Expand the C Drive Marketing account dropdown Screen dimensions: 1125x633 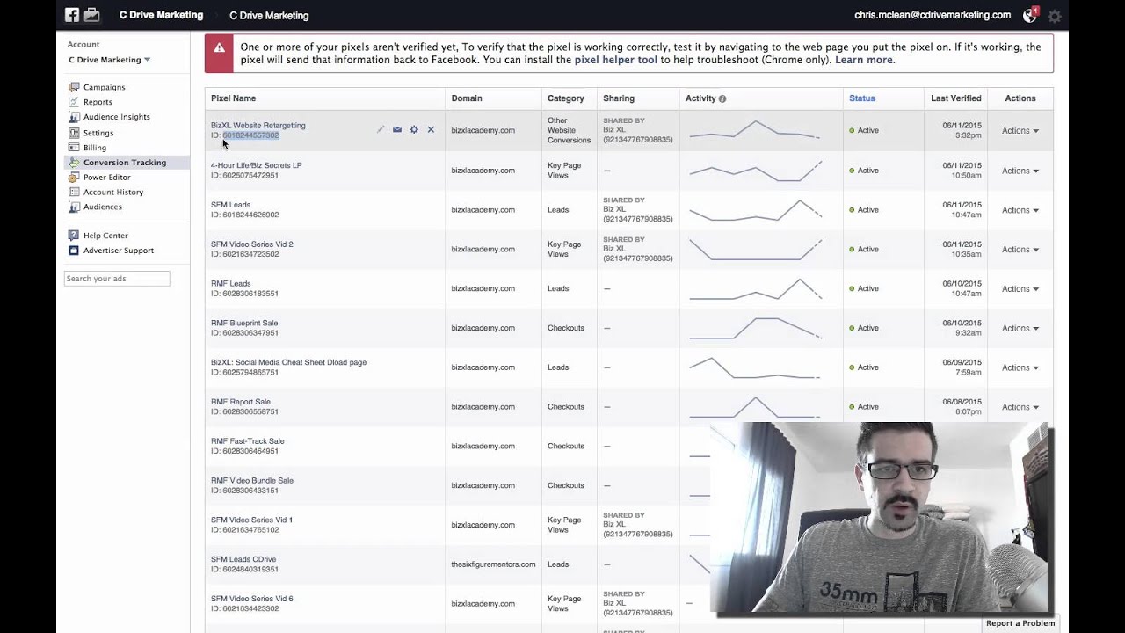point(110,60)
